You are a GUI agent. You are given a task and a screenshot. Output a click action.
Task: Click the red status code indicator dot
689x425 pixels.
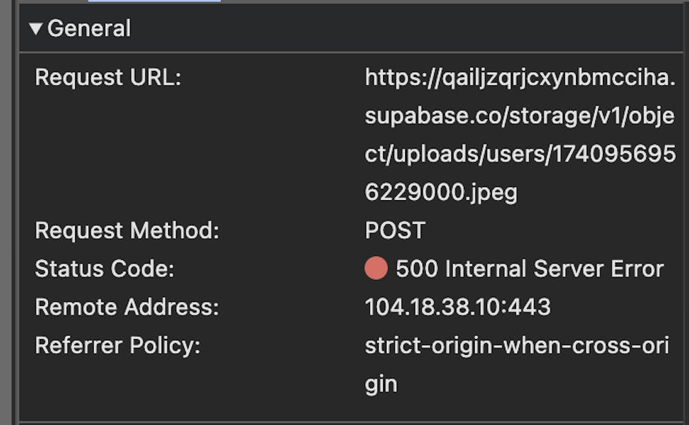pyautogui.click(x=376, y=268)
